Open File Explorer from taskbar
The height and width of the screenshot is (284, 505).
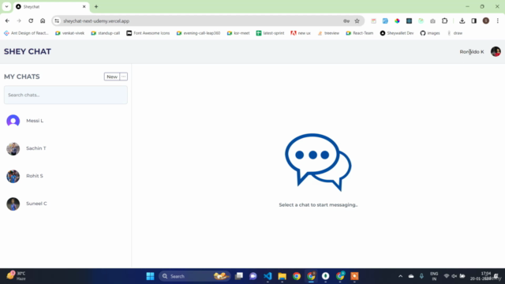(x=282, y=276)
